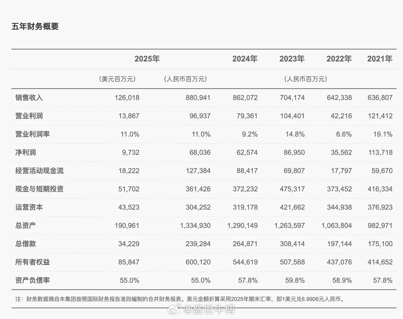Select the 2024年 column header

click(245, 59)
